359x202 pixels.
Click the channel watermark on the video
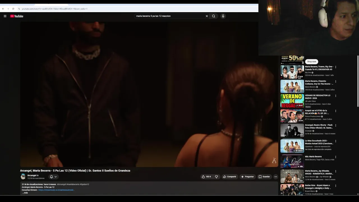(x=274, y=160)
